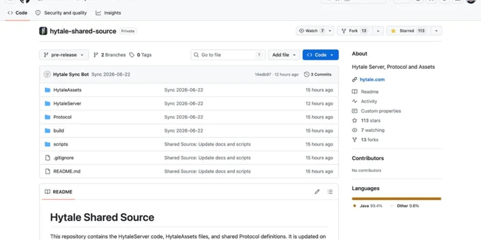
Task: Click the Hytale Sync Bot avatar
Action: tap(47, 74)
